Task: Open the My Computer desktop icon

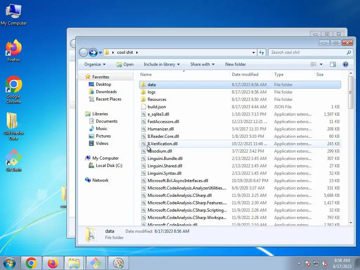Action: [14, 14]
